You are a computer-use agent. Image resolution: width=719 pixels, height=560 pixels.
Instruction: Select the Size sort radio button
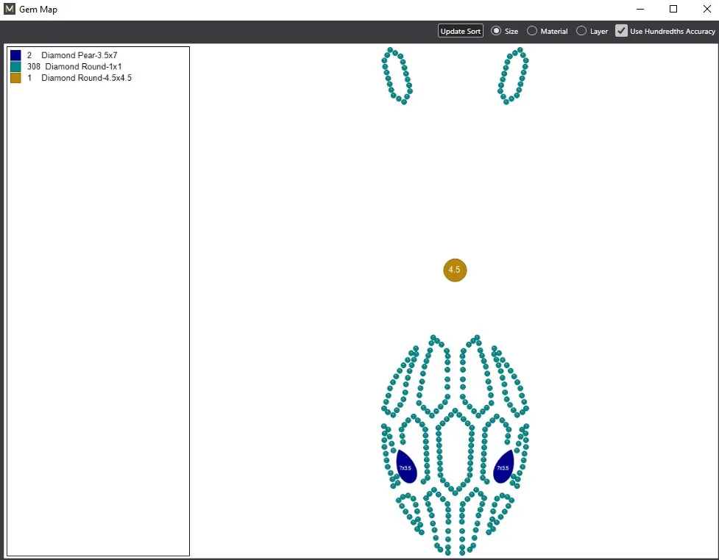pyautogui.click(x=496, y=31)
